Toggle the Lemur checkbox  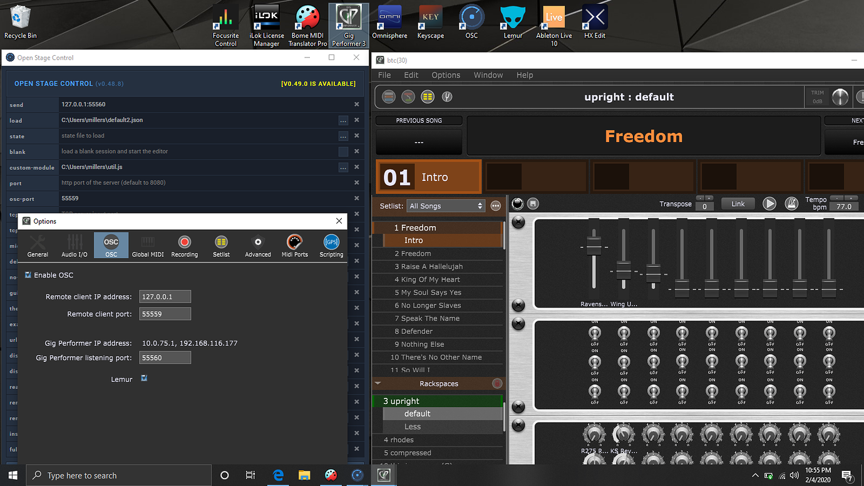coord(144,378)
